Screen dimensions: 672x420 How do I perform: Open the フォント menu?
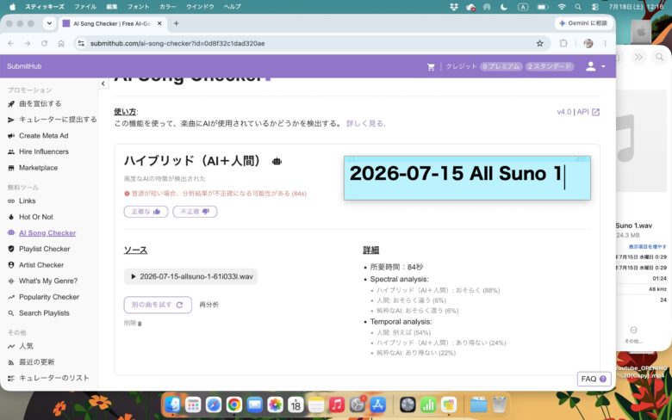pyautogui.click(x=138, y=7)
